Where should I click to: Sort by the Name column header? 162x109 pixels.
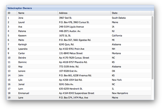[37, 13]
